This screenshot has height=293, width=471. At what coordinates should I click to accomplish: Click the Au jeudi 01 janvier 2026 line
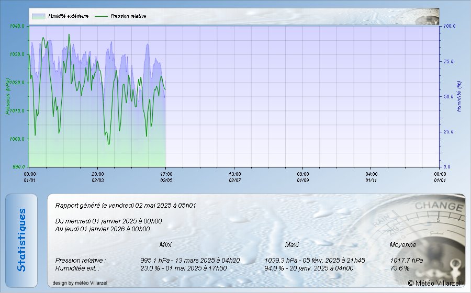tap(103, 229)
